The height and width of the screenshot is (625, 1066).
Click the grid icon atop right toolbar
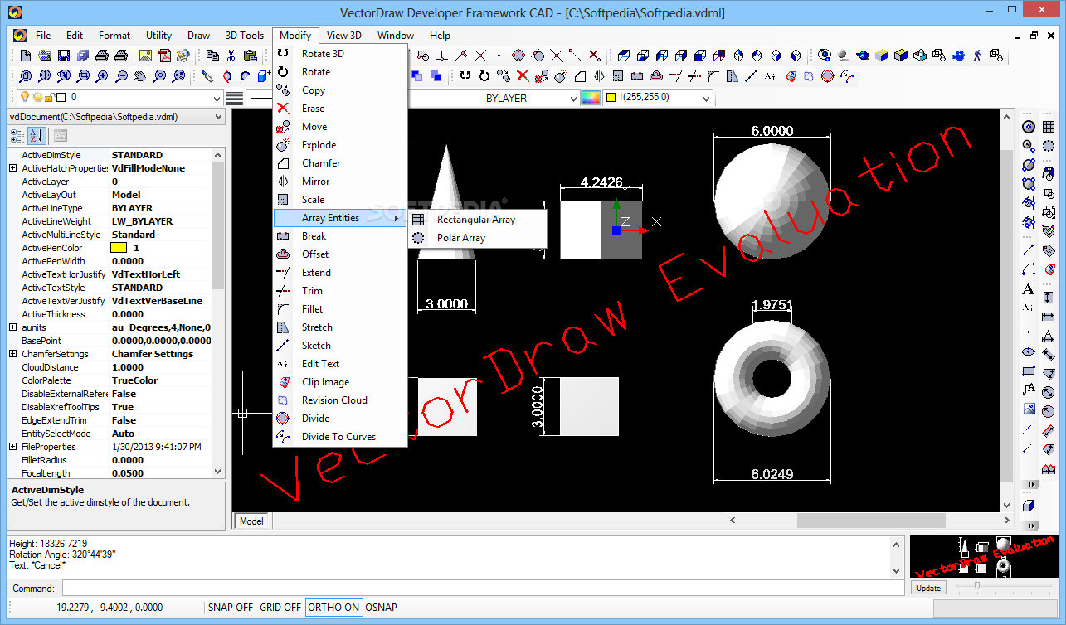[1049, 127]
